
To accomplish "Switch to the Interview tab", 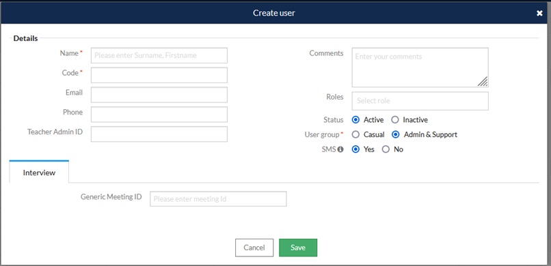I will point(39,172).
